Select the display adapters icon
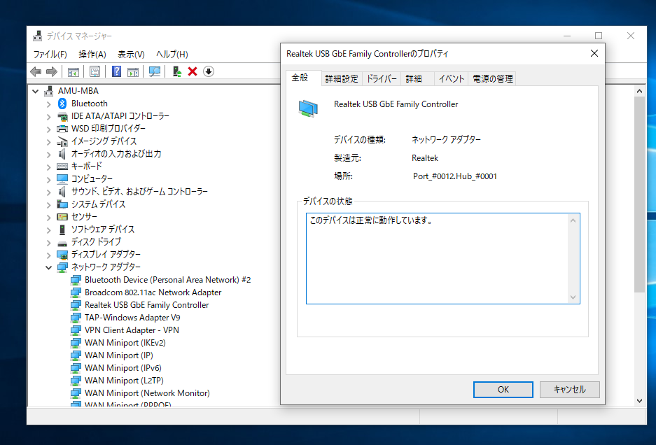 point(62,254)
